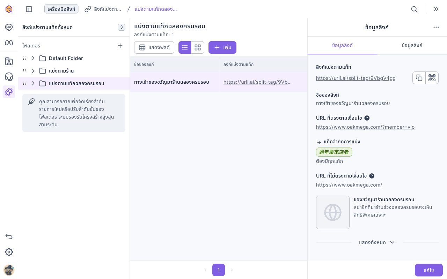Viewport: 447px width, 279px height.
Task: Open the https://www.oakmega.com/ link
Action: click(349, 185)
